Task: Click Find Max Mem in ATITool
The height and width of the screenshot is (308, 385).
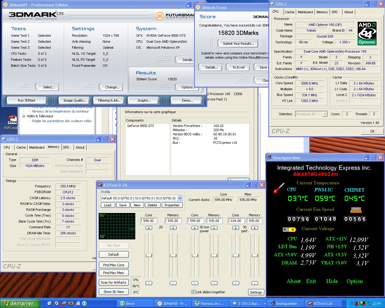Action: click(x=114, y=273)
